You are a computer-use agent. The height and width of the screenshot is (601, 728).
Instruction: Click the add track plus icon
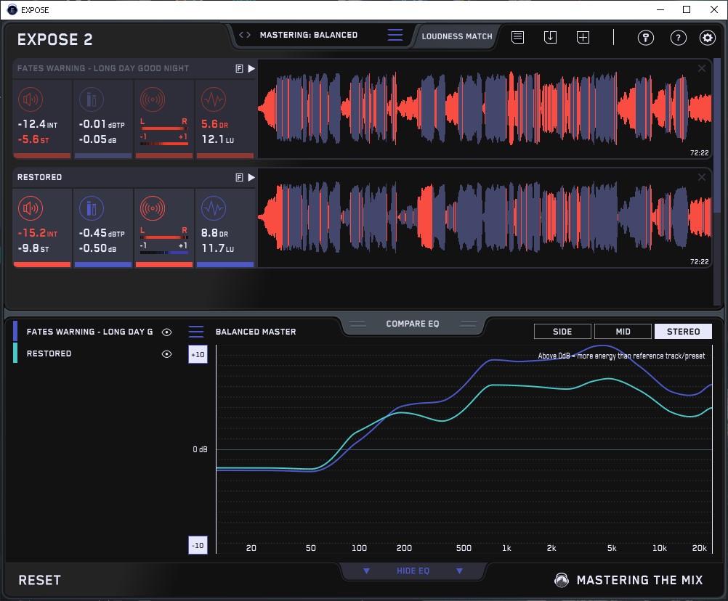coord(583,37)
